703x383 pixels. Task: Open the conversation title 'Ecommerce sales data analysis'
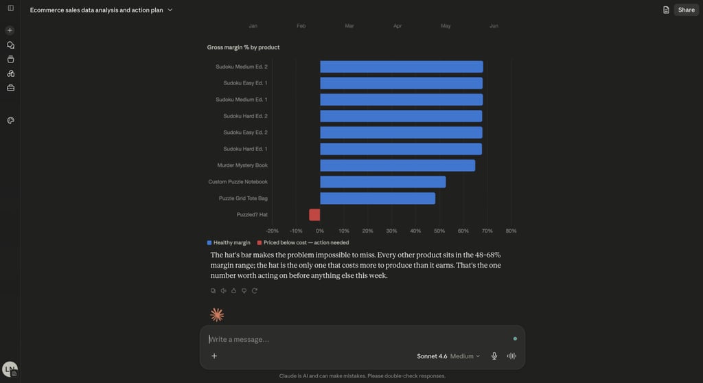point(96,10)
